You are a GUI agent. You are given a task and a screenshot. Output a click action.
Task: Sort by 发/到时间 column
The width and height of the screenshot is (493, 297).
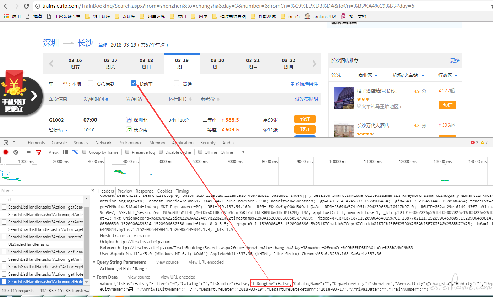click(96, 99)
